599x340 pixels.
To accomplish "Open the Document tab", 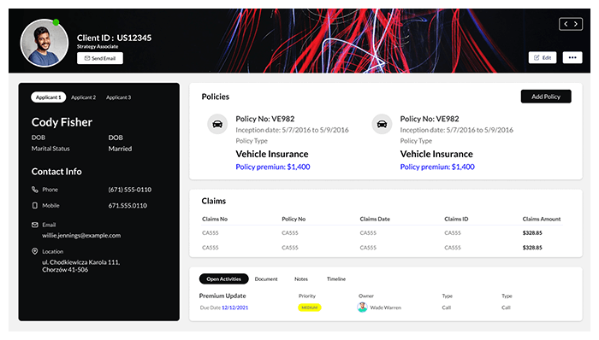I will [x=266, y=279].
